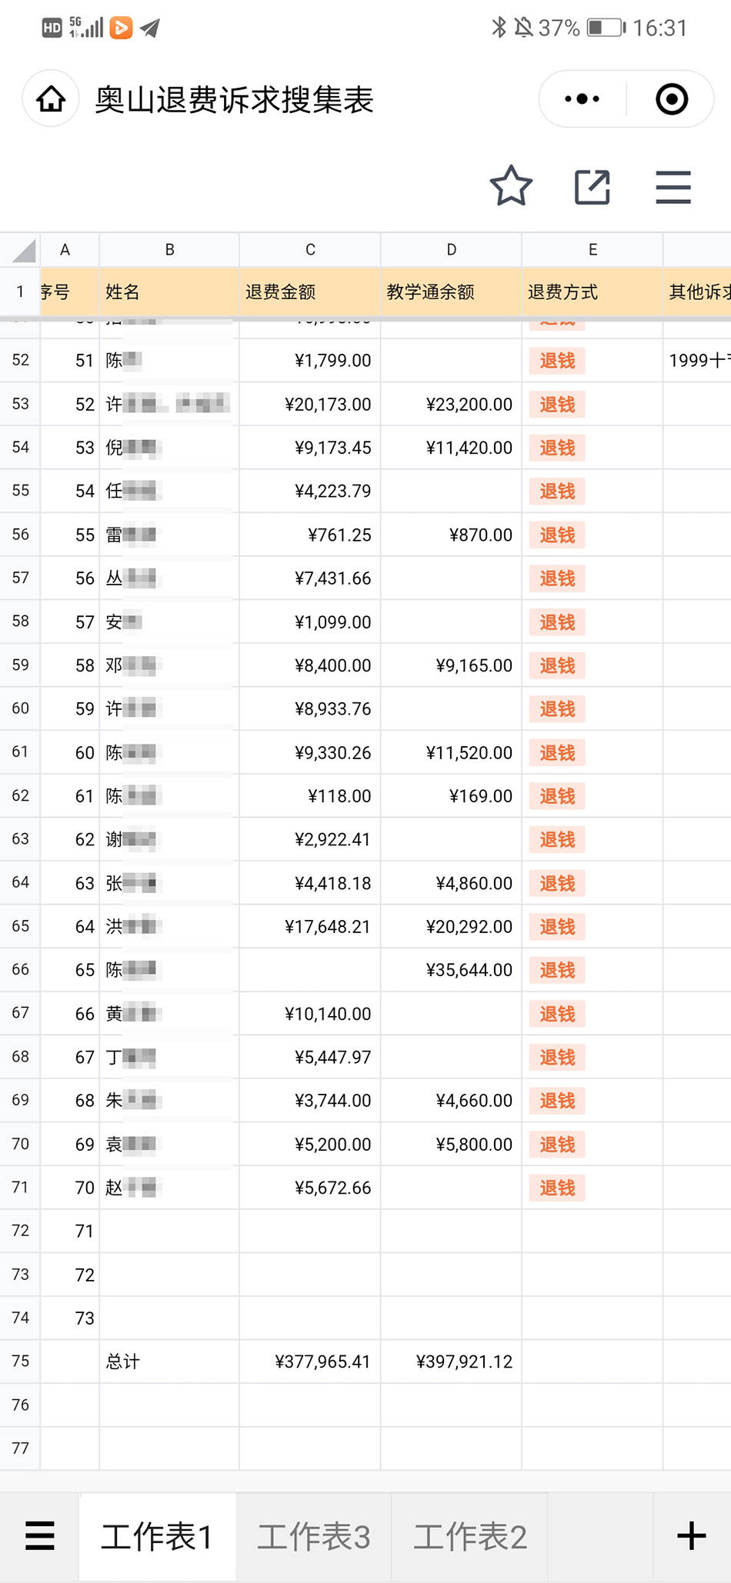This screenshot has height=1583, width=731.
Task: Select column C header
Action: 310,250
